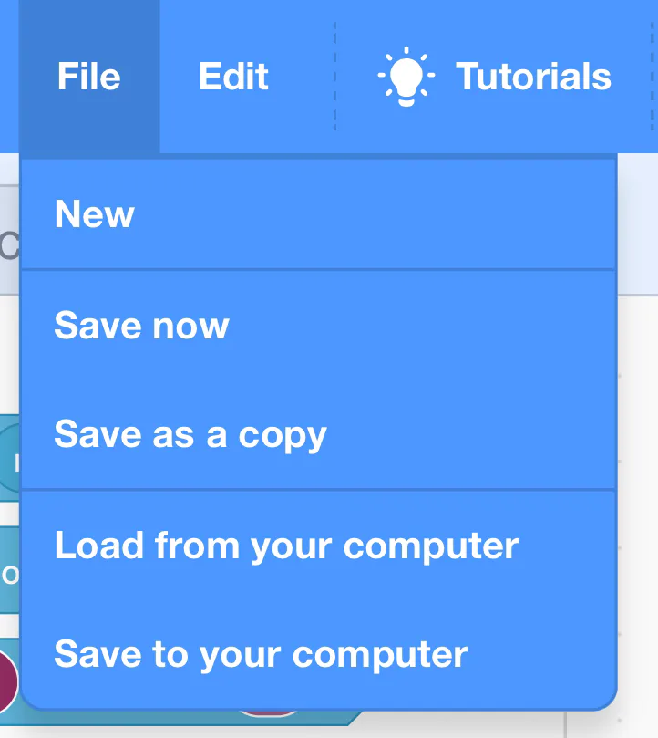Viewport: 658px width, 738px height.
Task: Click the pink shape peeking below the menu
Action: point(269,712)
